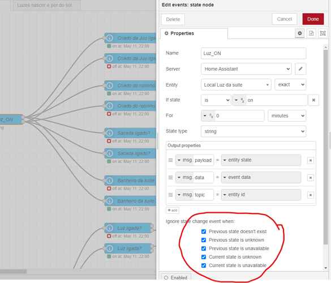This screenshot has width=331, height=283.
Task: Grab the msg.payload row reorder handle
Action: [x=170, y=160]
